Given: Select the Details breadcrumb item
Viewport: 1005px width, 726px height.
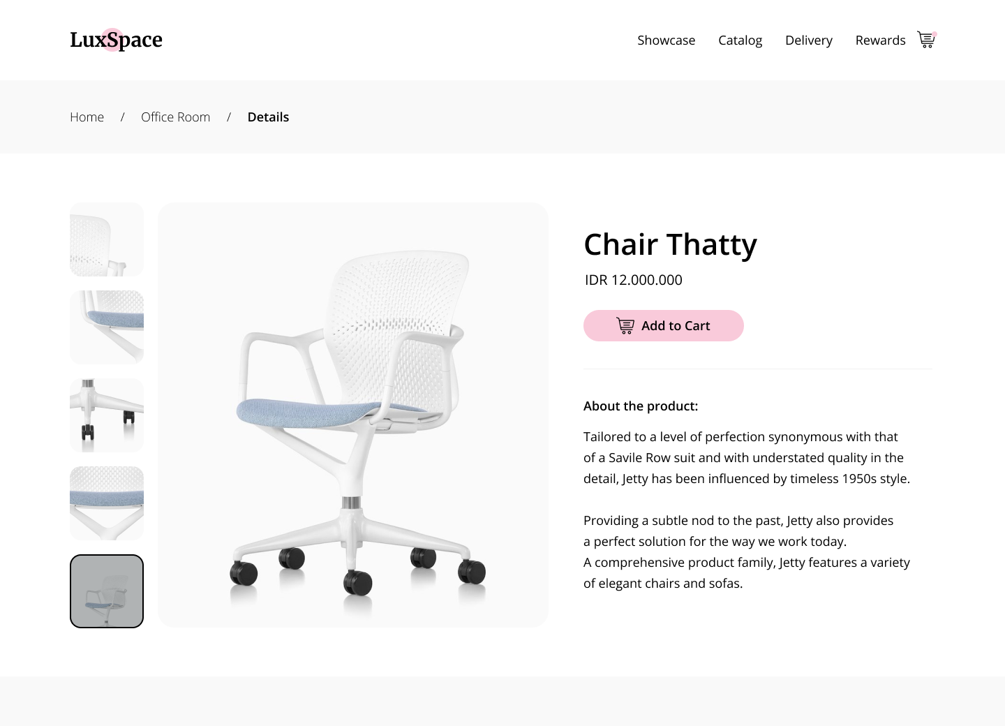Looking at the screenshot, I should (x=268, y=117).
